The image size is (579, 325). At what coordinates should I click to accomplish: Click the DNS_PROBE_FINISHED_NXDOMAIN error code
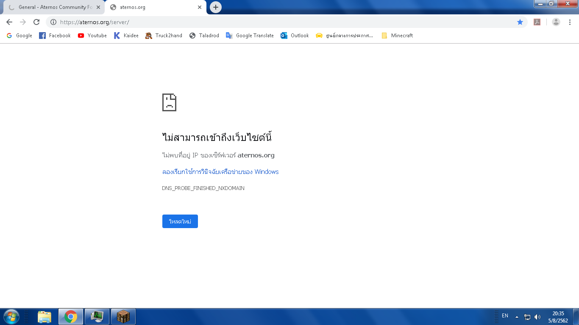[x=203, y=188]
